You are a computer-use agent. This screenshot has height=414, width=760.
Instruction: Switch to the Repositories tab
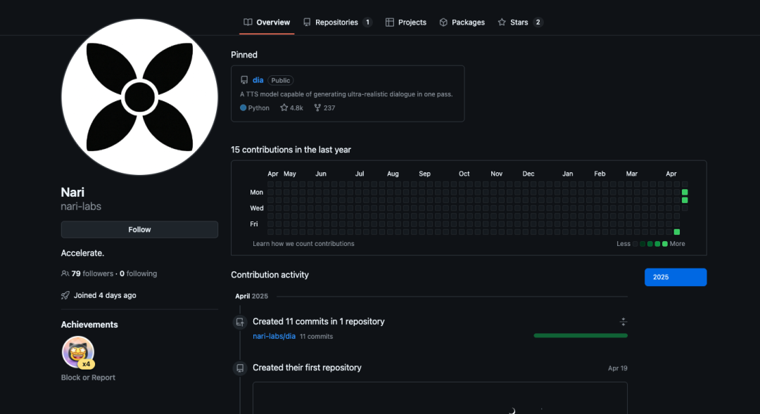coord(337,22)
